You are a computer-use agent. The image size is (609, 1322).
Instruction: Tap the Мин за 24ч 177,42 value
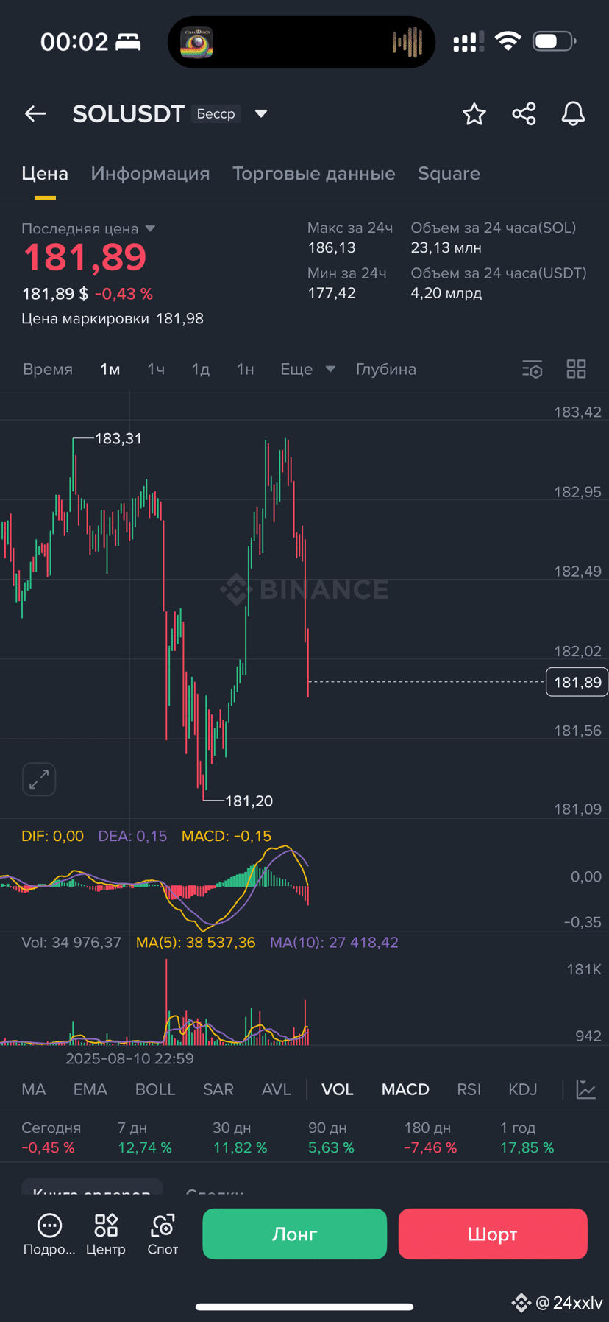click(332, 293)
